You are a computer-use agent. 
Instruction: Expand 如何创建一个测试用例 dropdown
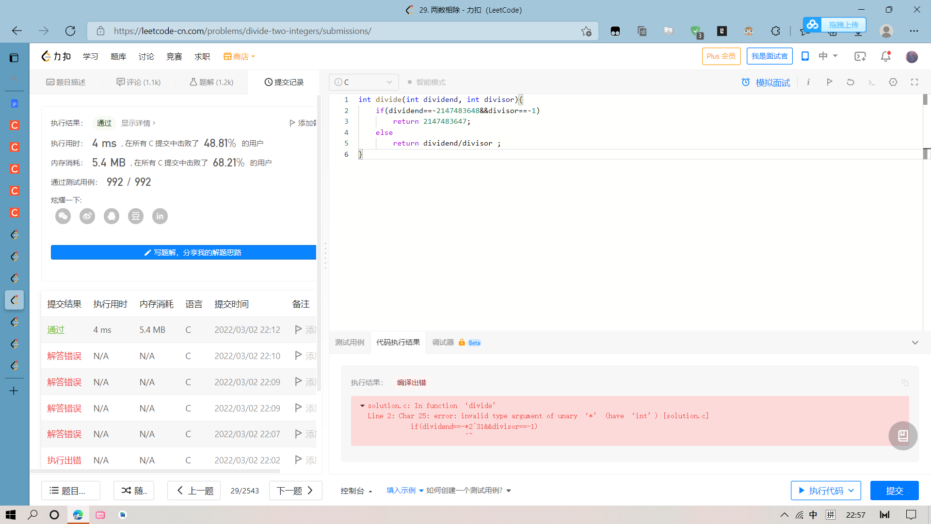(x=468, y=491)
